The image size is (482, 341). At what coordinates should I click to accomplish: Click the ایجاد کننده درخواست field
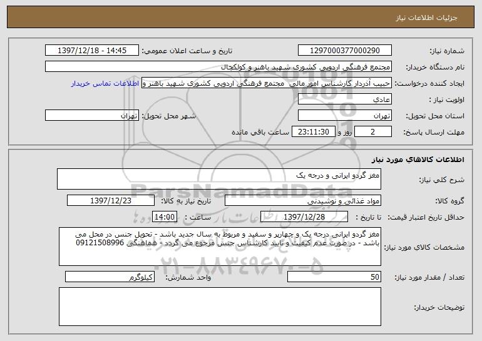267,83
